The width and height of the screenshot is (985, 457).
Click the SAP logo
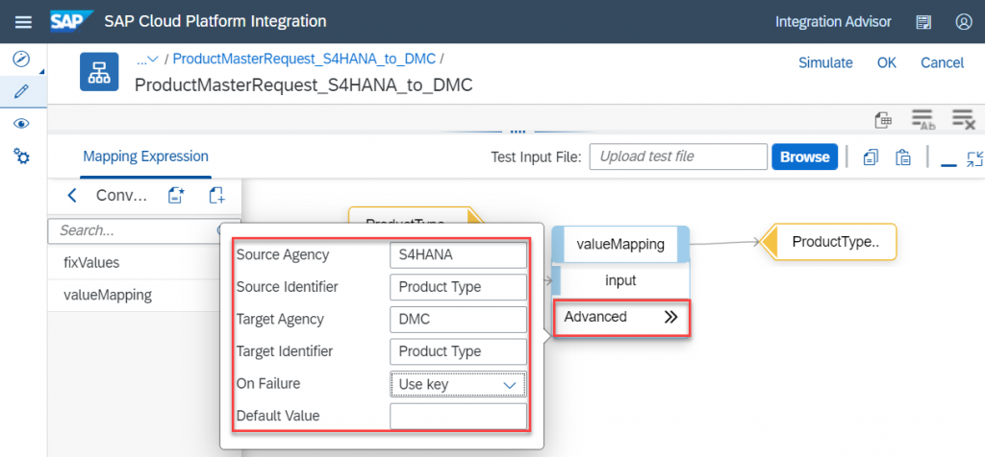pos(72,21)
